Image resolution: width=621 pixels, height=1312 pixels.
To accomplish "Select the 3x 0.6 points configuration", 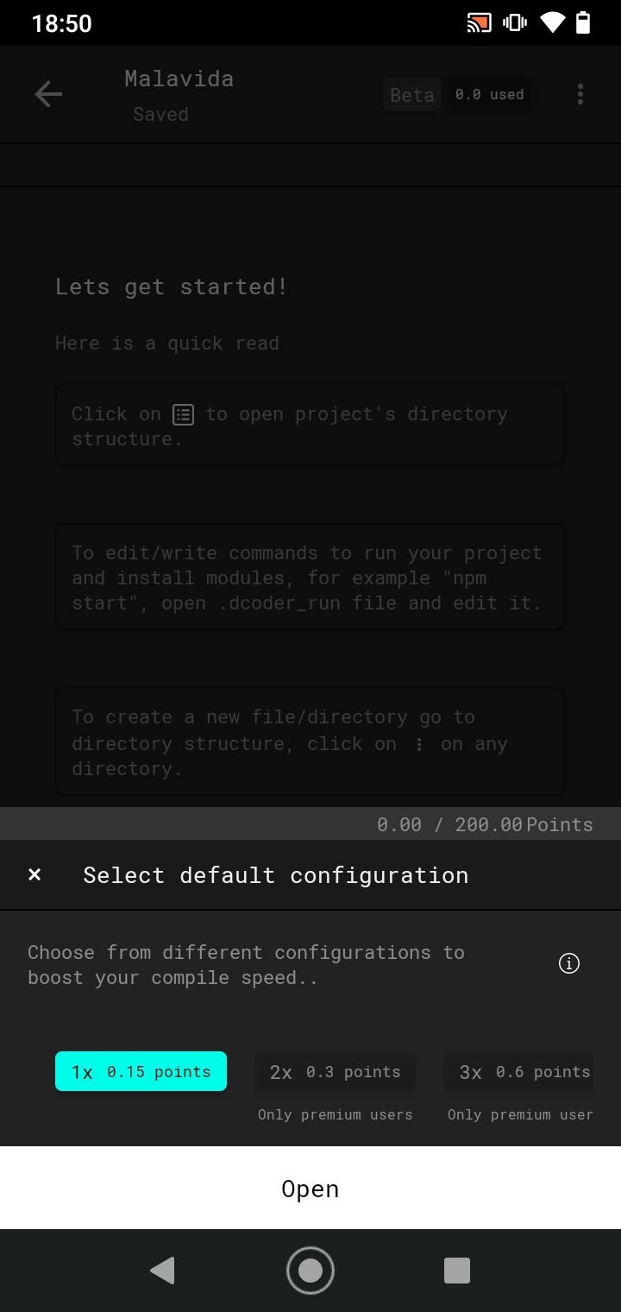I will pos(519,1071).
